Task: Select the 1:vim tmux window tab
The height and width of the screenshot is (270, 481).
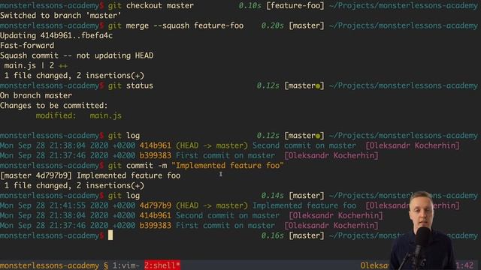Action: tap(126, 265)
